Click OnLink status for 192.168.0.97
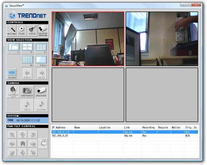 point(128,136)
